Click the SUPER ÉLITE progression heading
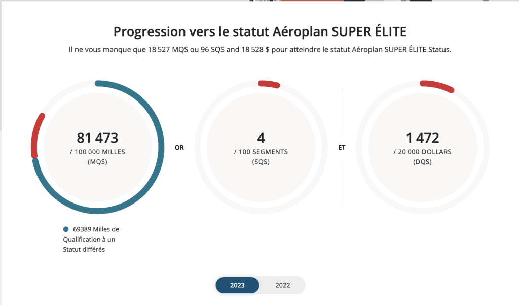Screen dimensions: 519x305 click(259, 31)
